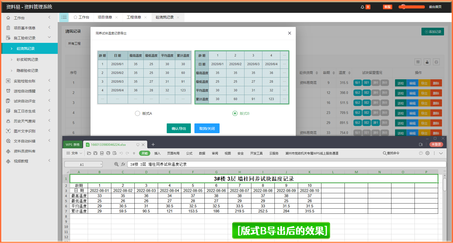Viewport: 453px width, 243px height.
Task: Click the 送检自动提醒 alarm icon
Action: [8, 91]
